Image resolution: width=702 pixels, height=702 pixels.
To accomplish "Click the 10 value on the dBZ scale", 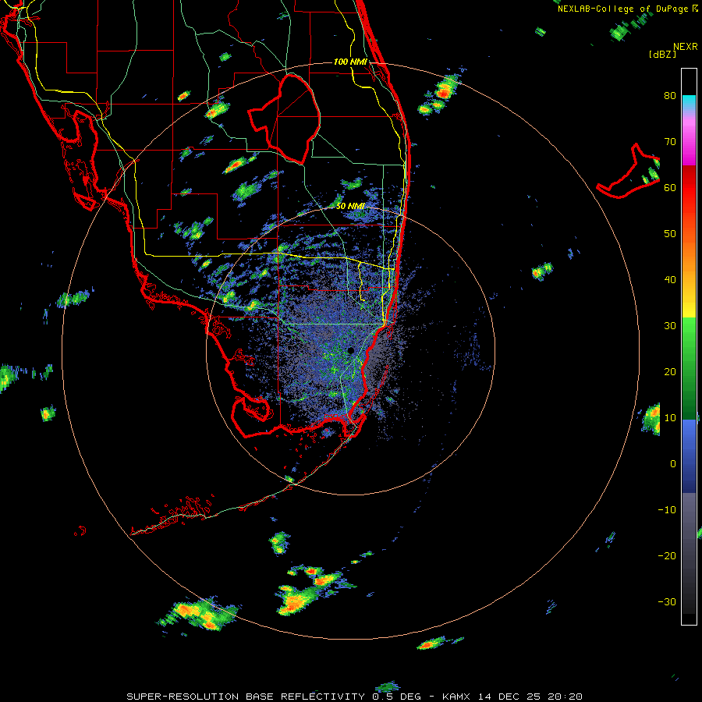I will [670, 418].
